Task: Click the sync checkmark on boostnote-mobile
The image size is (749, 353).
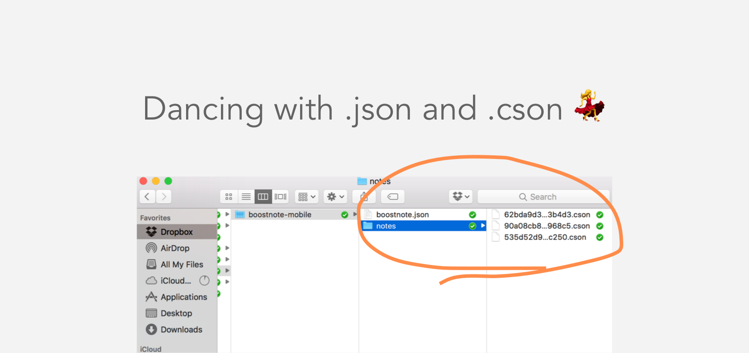Action: pyautogui.click(x=345, y=215)
